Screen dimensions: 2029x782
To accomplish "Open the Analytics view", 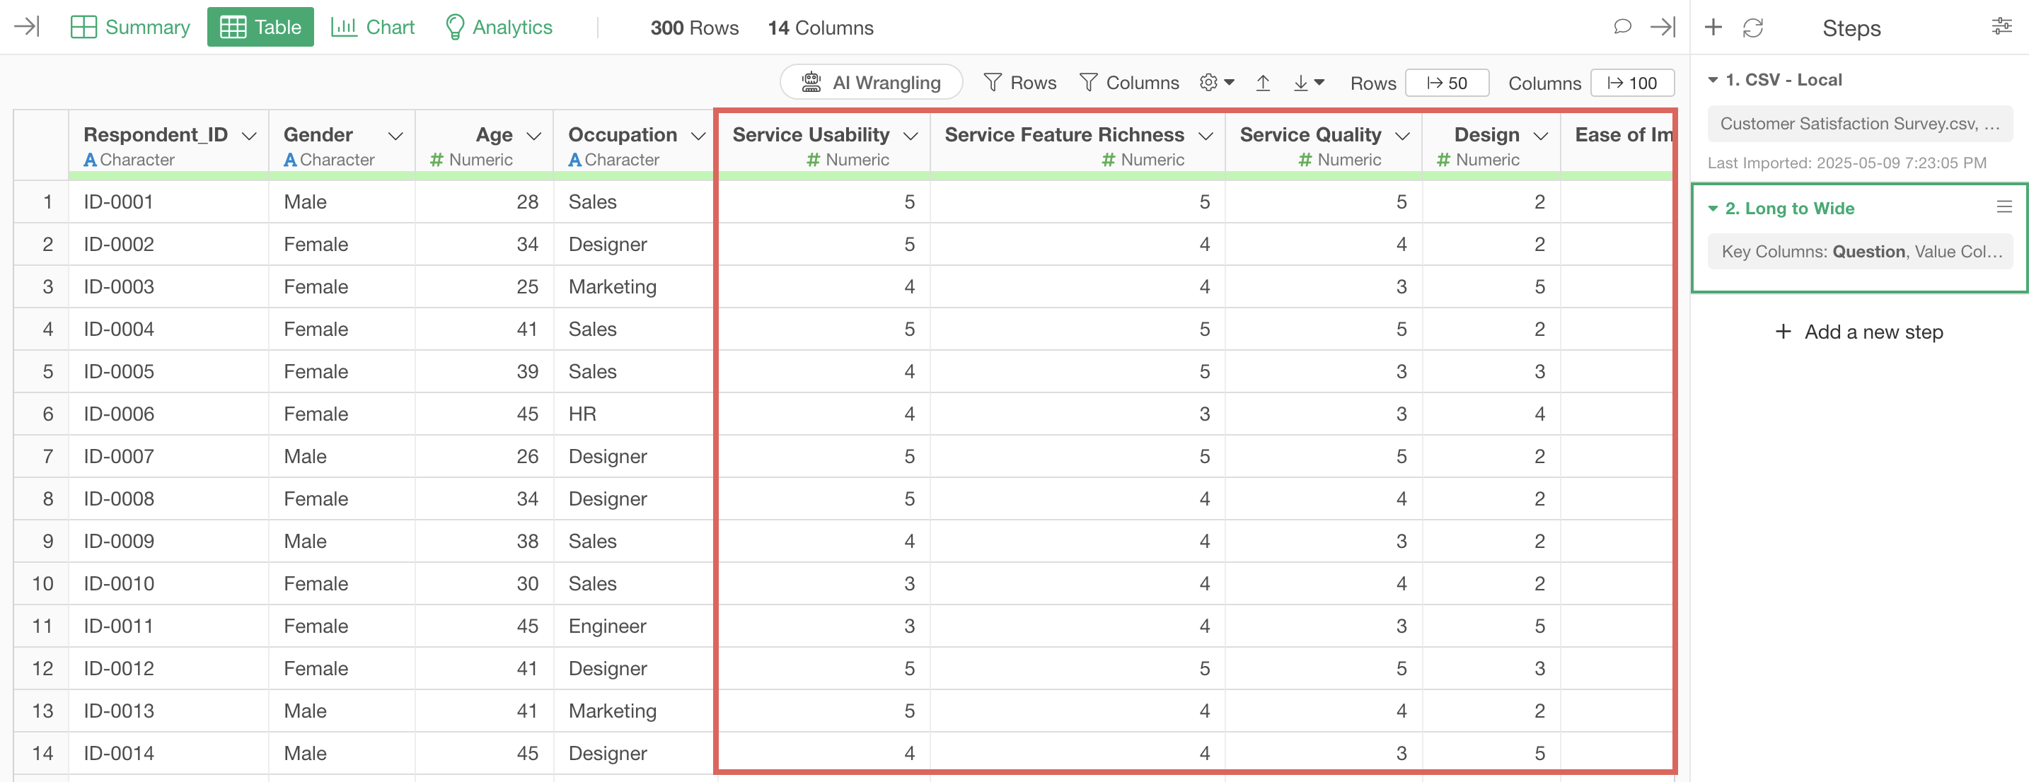I will (x=499, y=27).
